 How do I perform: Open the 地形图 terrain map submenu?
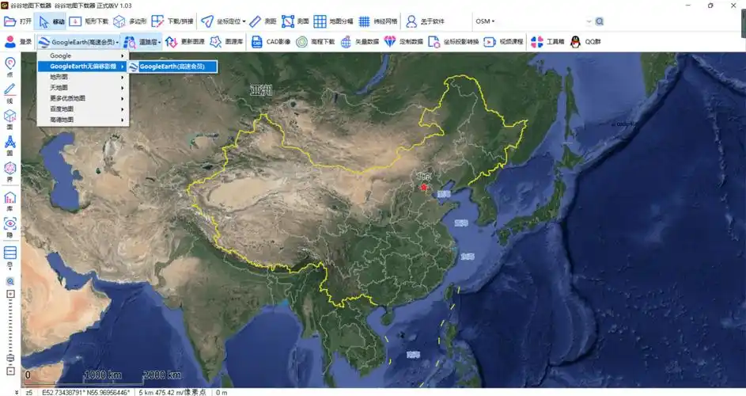pos(82,77)
